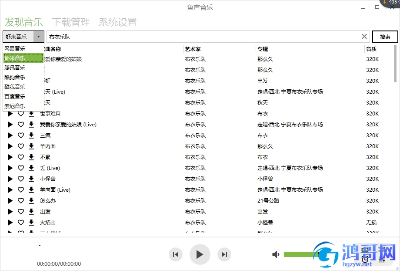Favorite 我爱你亲爱的姑娘 (Live)
Screen dimensions: 400x271
coord(21,125)
